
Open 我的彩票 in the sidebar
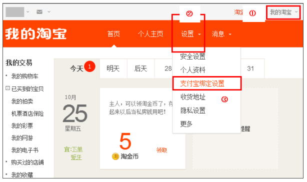[x=22, y=125]
